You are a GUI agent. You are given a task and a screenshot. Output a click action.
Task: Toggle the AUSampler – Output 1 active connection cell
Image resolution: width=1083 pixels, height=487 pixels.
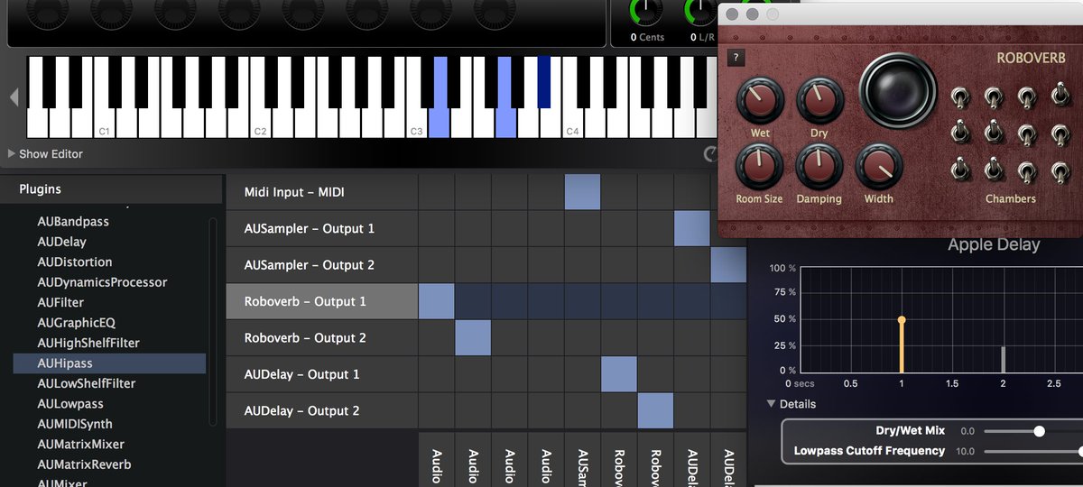pyautogui.click(x=692, y=228)
